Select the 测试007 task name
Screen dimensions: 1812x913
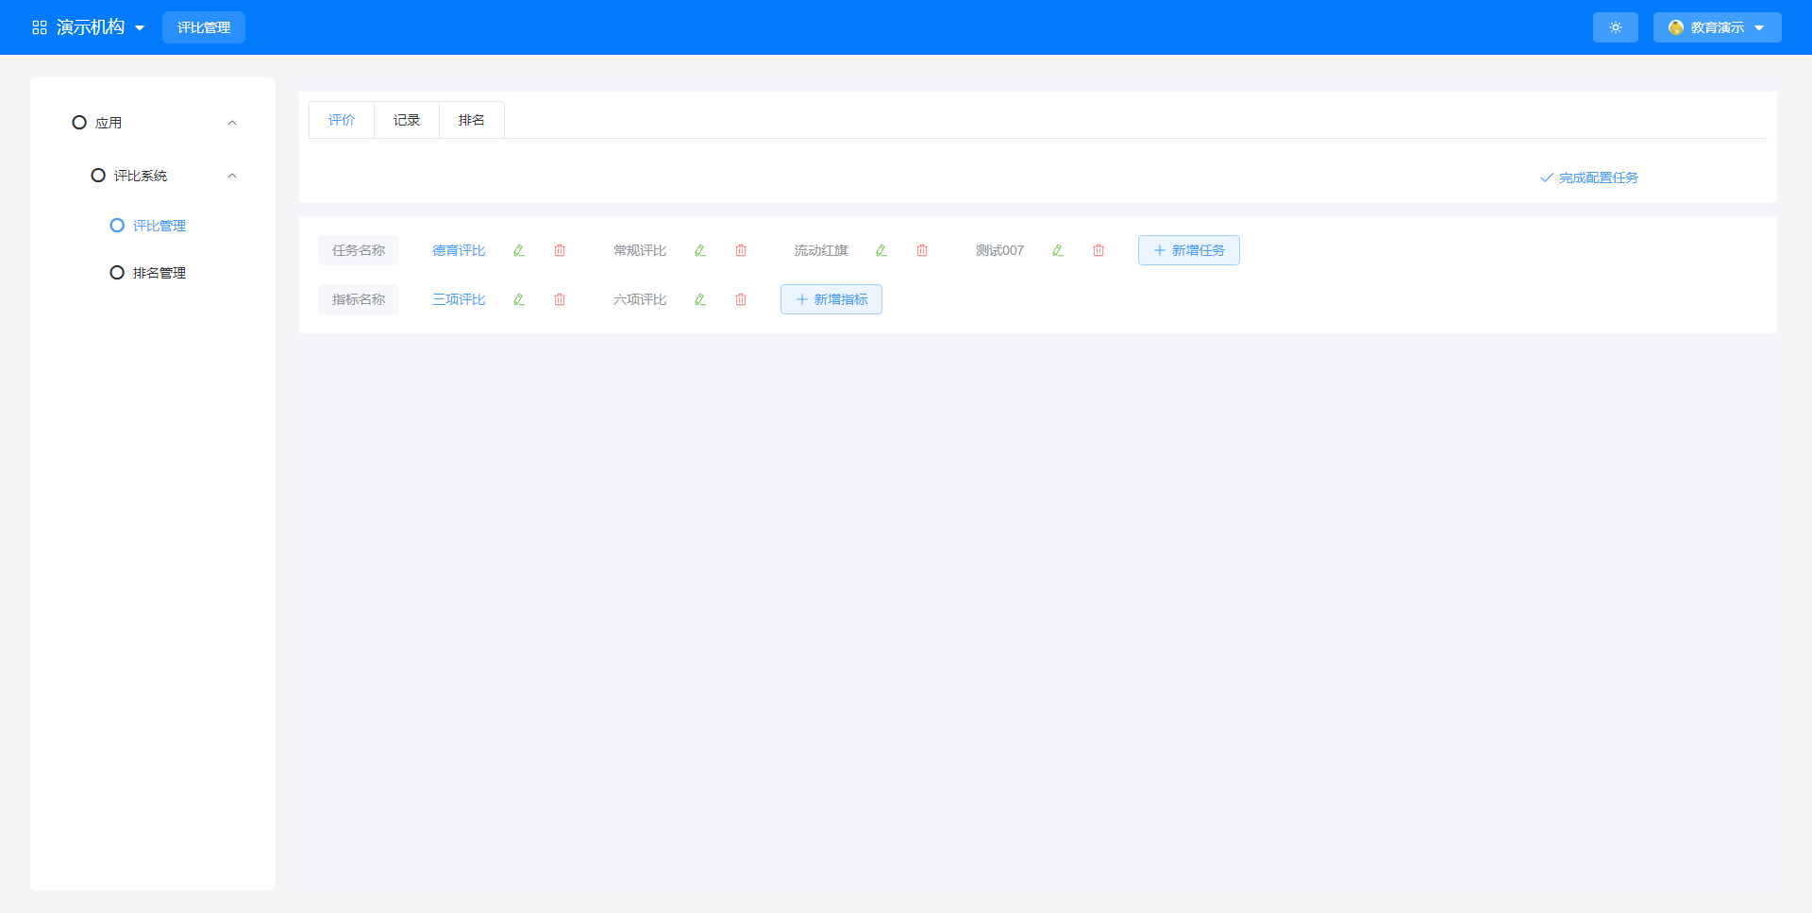(x=999, y=250)
